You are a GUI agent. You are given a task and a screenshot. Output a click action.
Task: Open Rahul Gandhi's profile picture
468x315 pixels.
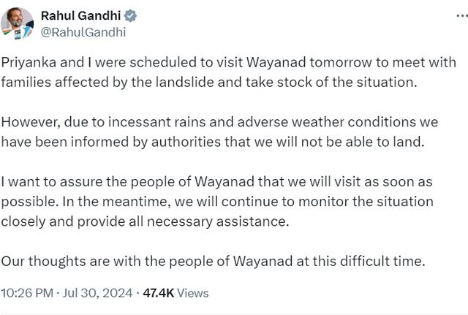(x=17, y=23)
